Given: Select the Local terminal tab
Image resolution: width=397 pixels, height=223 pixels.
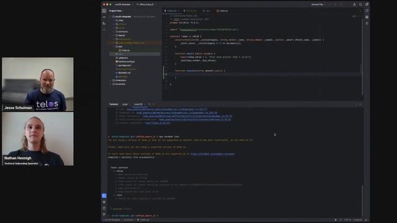Looking at the screenshot, I should click(x=125, y=104).
